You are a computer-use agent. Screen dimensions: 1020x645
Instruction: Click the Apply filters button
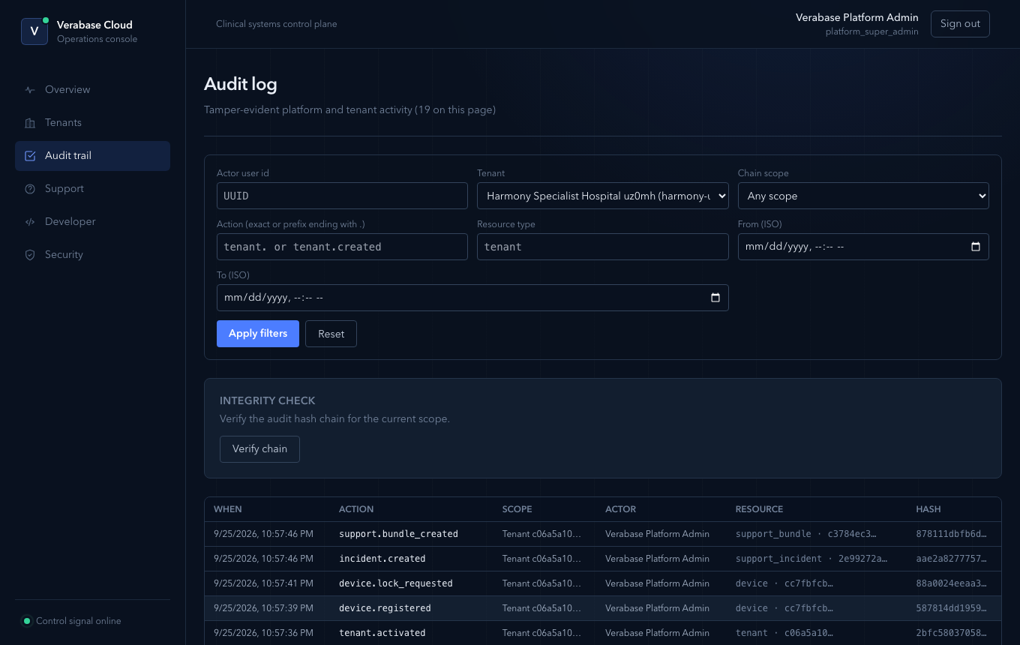[x=258, y=334]
